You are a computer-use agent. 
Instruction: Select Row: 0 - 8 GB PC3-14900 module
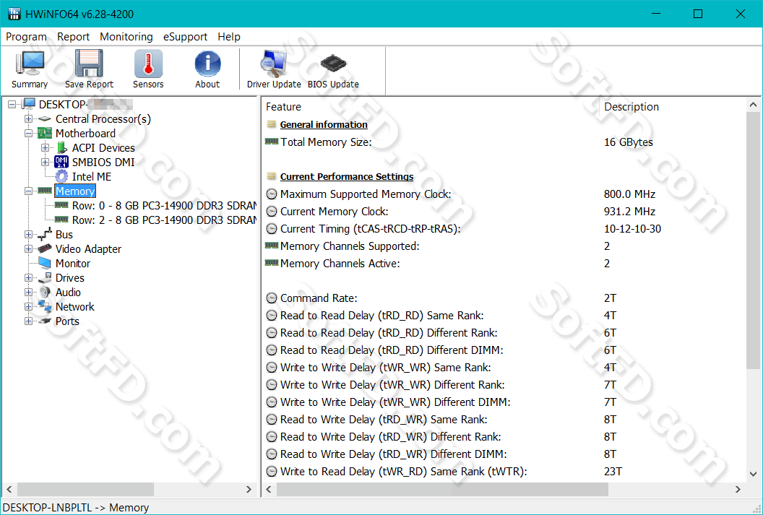pos(164,206)
